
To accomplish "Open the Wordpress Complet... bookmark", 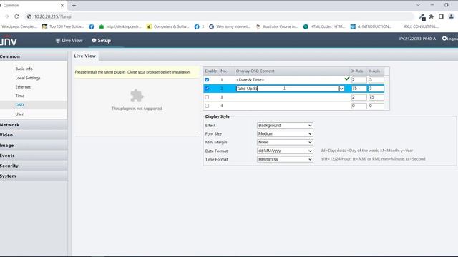I will coord(19,26).
